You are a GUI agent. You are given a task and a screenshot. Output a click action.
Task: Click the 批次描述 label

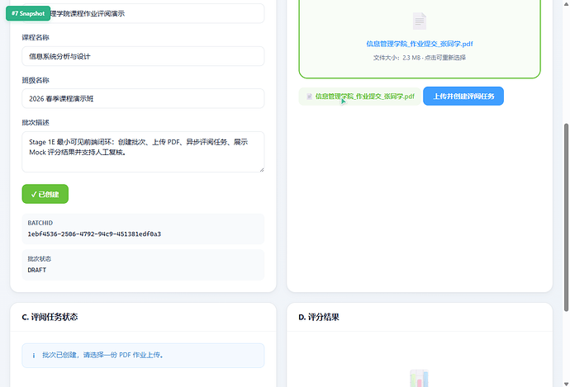pos(36,123)
